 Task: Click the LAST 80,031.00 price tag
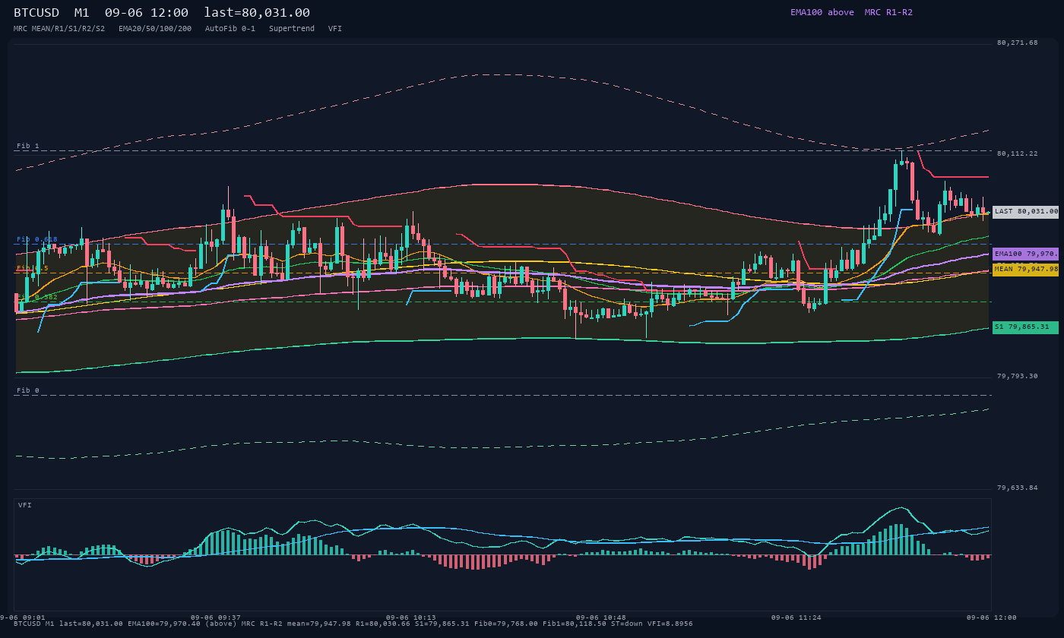(x=1025, y=212)
